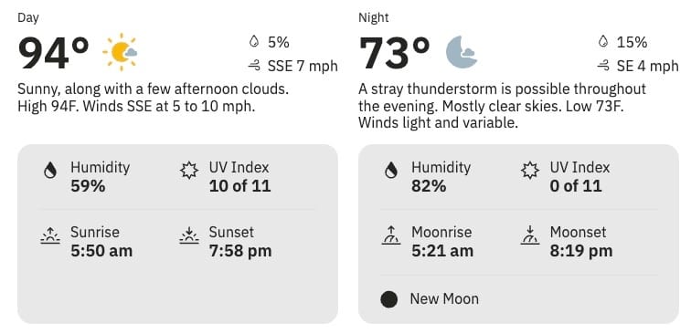The image size is (691, 334).
Task: Click the day humidity droplet icon
Action: point(50,171)
